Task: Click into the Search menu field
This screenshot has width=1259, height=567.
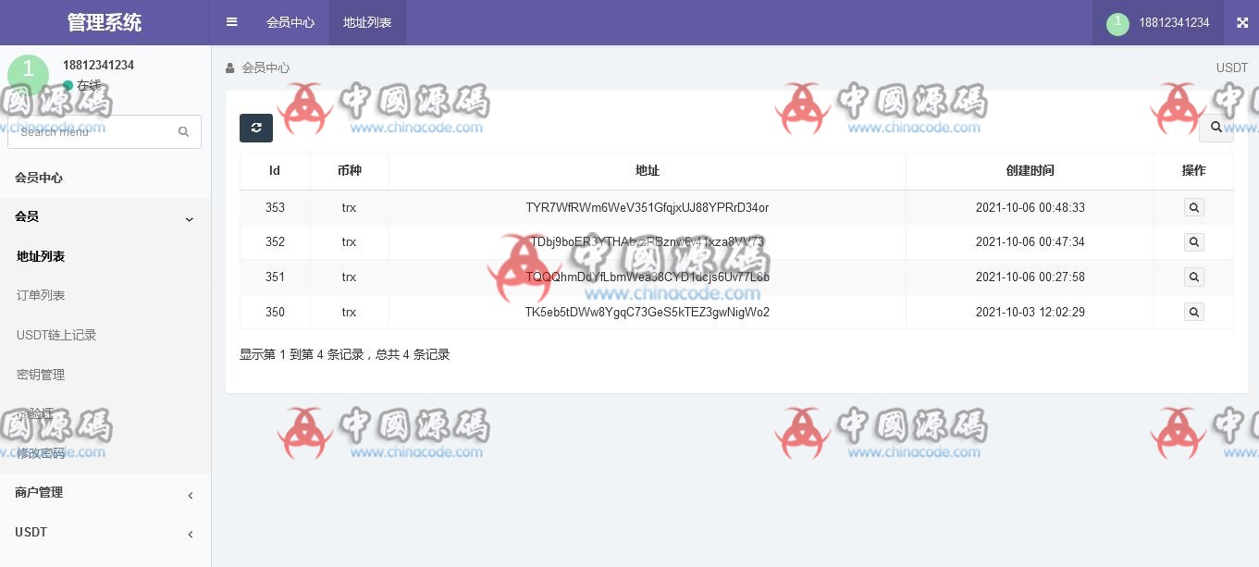Action: click(93, 131)
